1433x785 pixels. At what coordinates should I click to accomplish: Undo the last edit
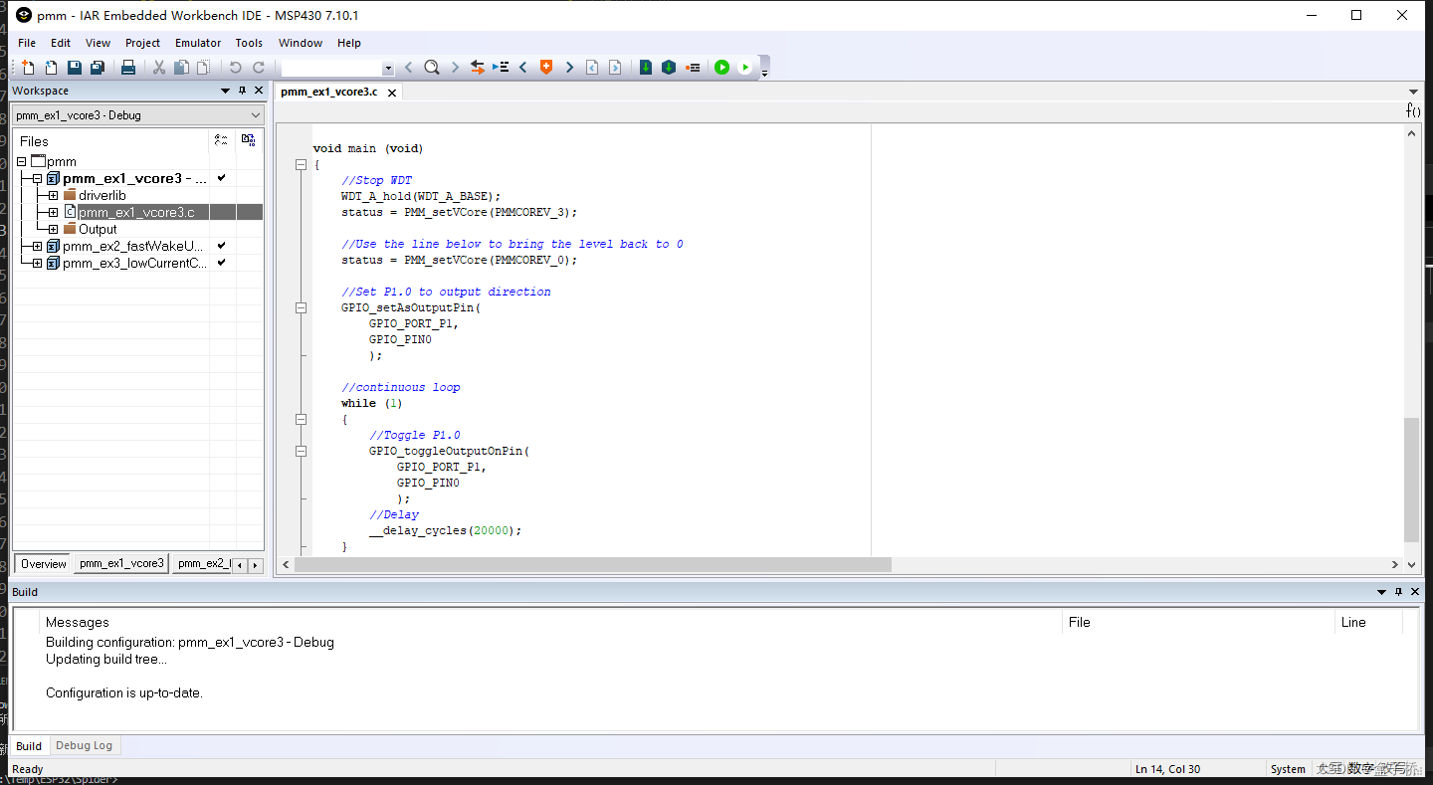pos(235,68)
